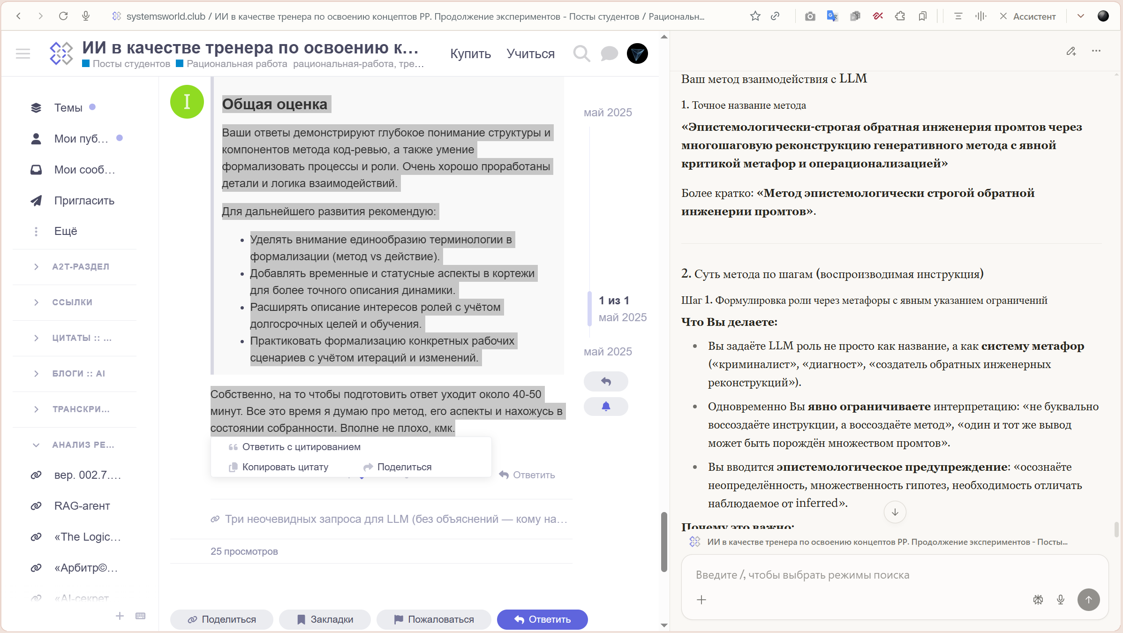Open forum search magnifier
Screen dimensions: 1123x633
pyautogui.click(x=581, y=53)
